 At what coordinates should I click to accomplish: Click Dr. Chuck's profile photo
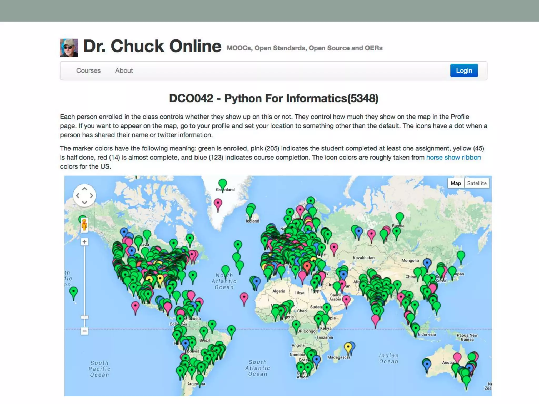pyautogui.click(x=69, y=48)
